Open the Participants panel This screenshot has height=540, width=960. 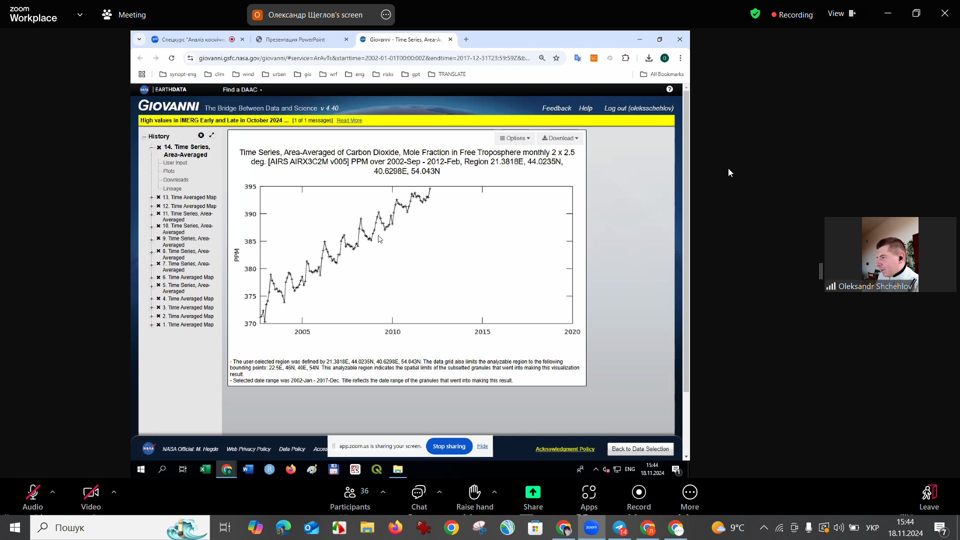click(x=350, y=492)
